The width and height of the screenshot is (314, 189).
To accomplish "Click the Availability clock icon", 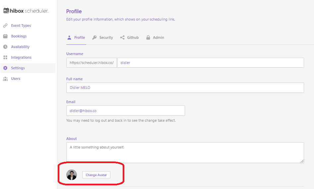I will (x=5, y=47).
